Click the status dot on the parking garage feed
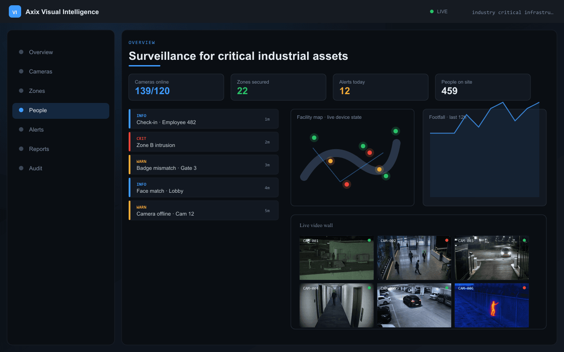Viewport: 564px width, 352px height. click(x=447, y=288)
